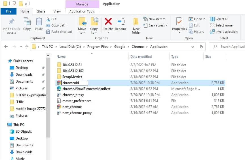The width and height of the screenshot is (245, 160).
Task: Navigate to This PC in breadcrumb
Action: (x=48, y=47)
